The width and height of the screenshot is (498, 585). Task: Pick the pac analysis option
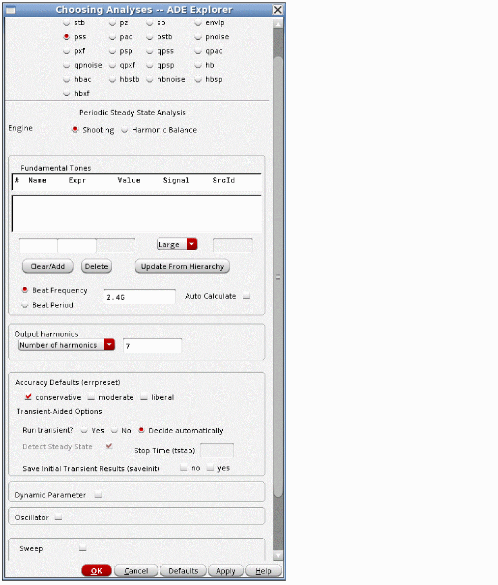pos(112,36)
